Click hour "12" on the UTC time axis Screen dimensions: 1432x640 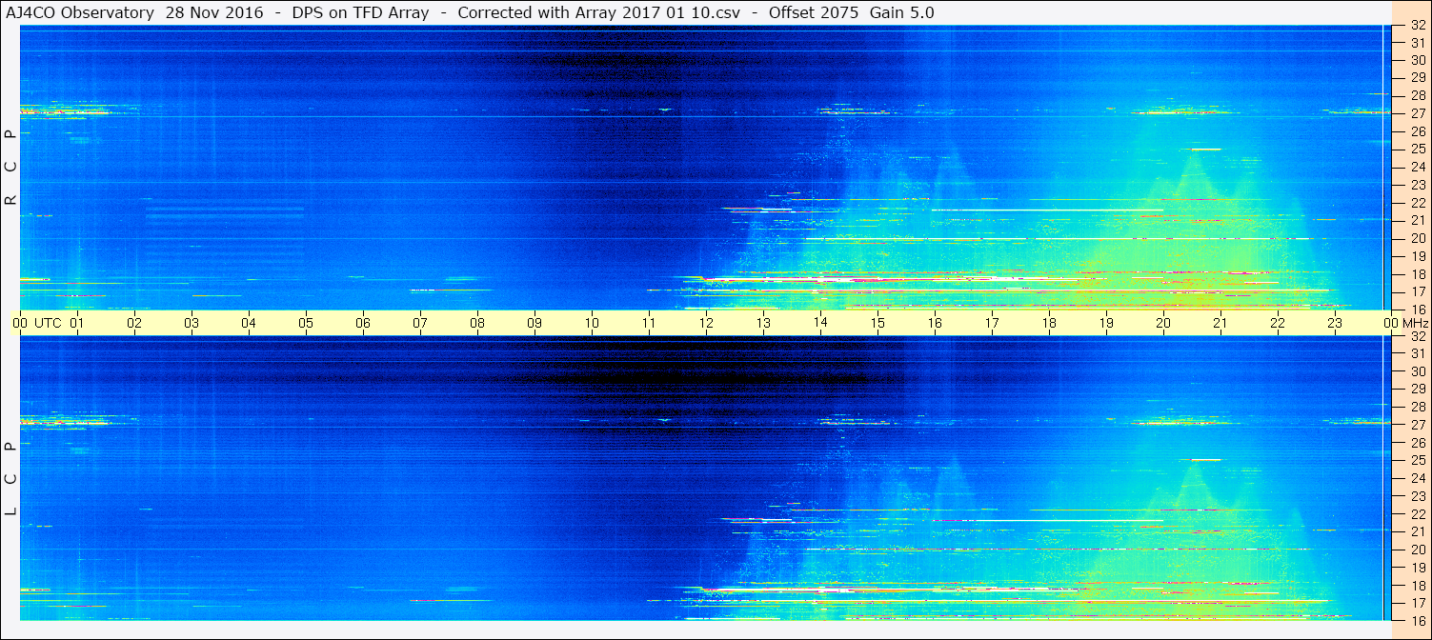point(706,323)
